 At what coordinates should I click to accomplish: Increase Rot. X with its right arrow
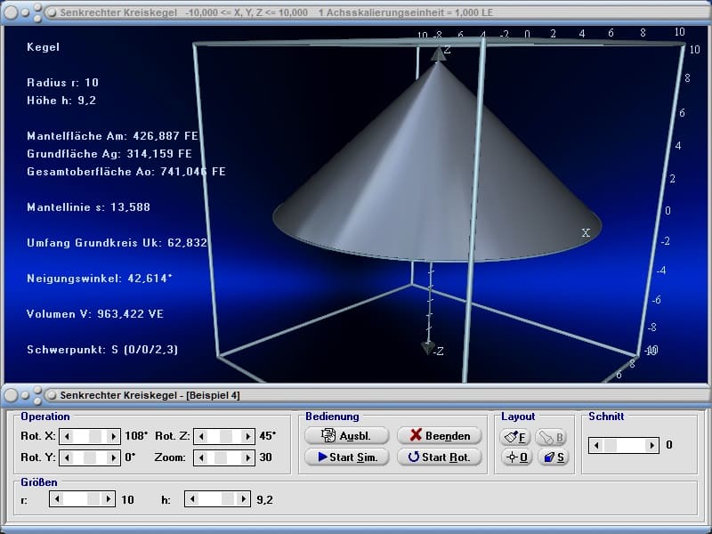(114, 436)
